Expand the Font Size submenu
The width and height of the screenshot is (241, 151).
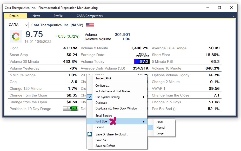[117, 121]
